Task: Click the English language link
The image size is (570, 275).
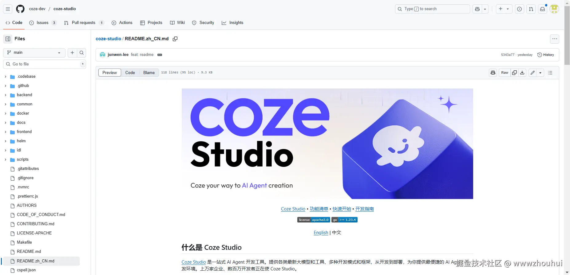Action: 321,233
